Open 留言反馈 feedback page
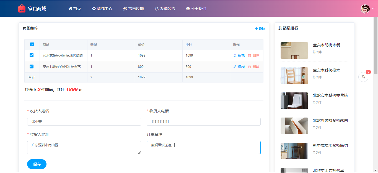 coord(133,9)
